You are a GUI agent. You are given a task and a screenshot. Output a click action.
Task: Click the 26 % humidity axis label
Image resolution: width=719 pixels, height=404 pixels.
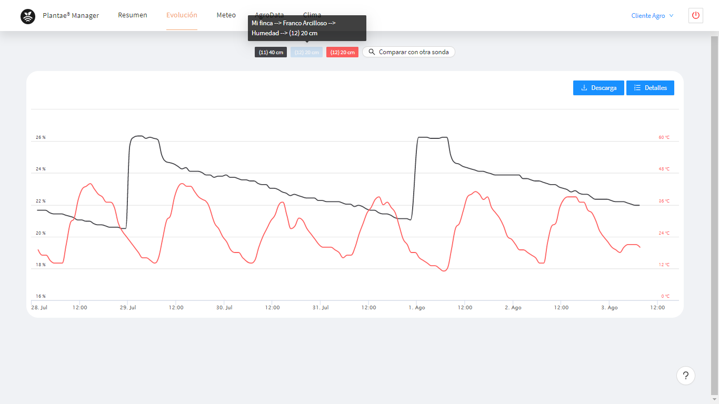click(x=41, y=137)
